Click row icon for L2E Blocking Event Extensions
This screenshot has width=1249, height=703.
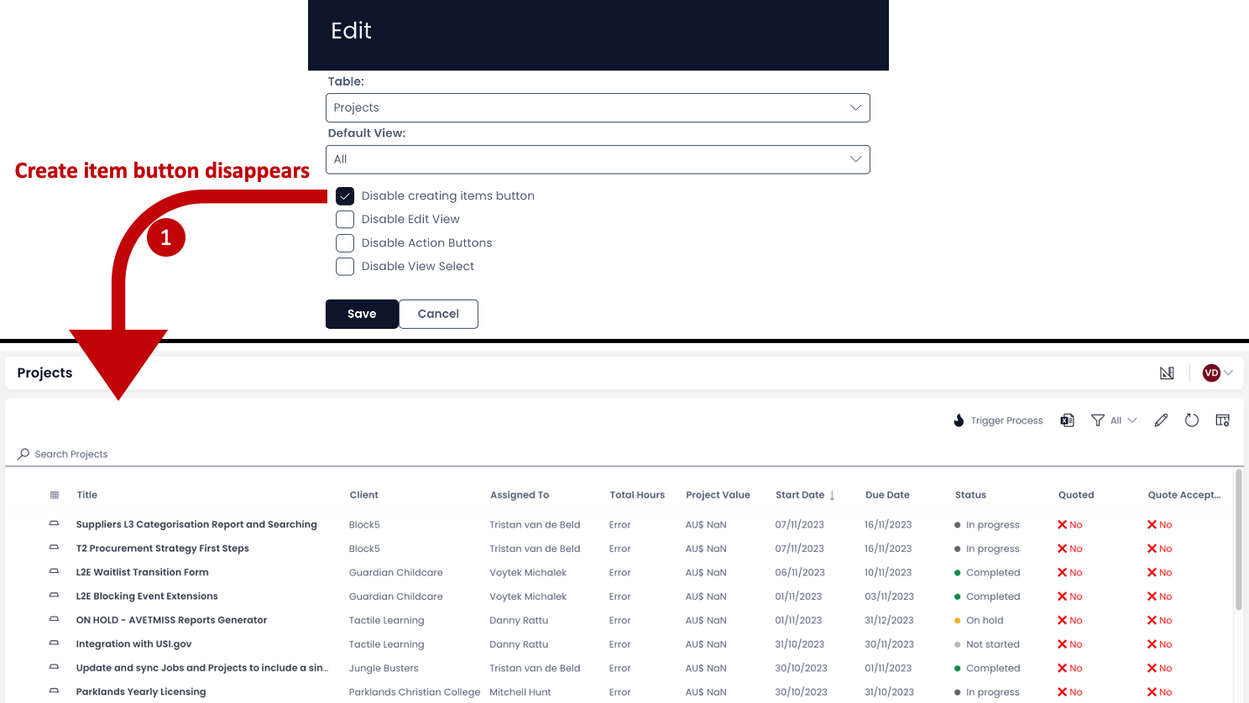(54, 596)
